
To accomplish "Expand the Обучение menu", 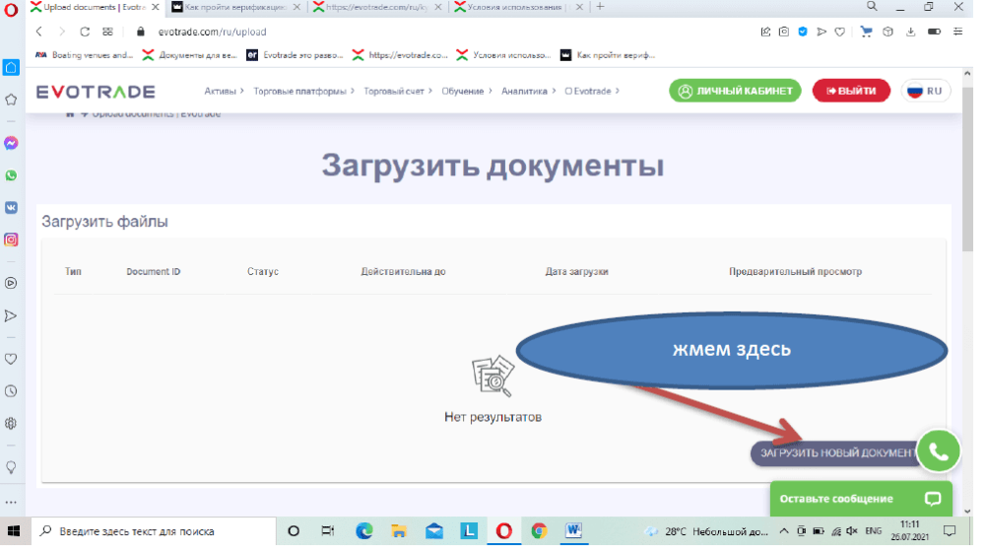I will 467,92.
